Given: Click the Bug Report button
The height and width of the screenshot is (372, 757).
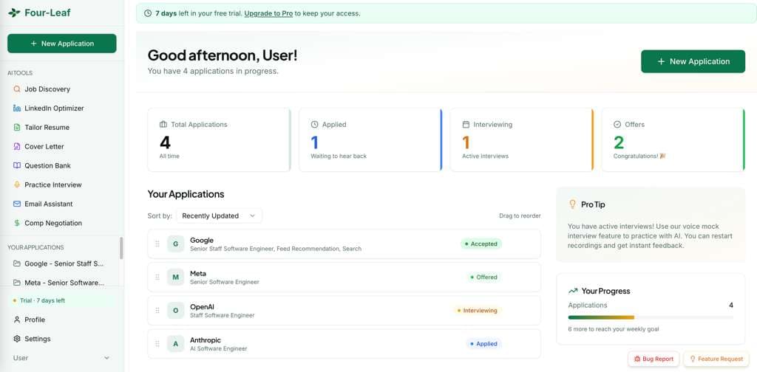Looking at the screenshot, I should 654,359.
